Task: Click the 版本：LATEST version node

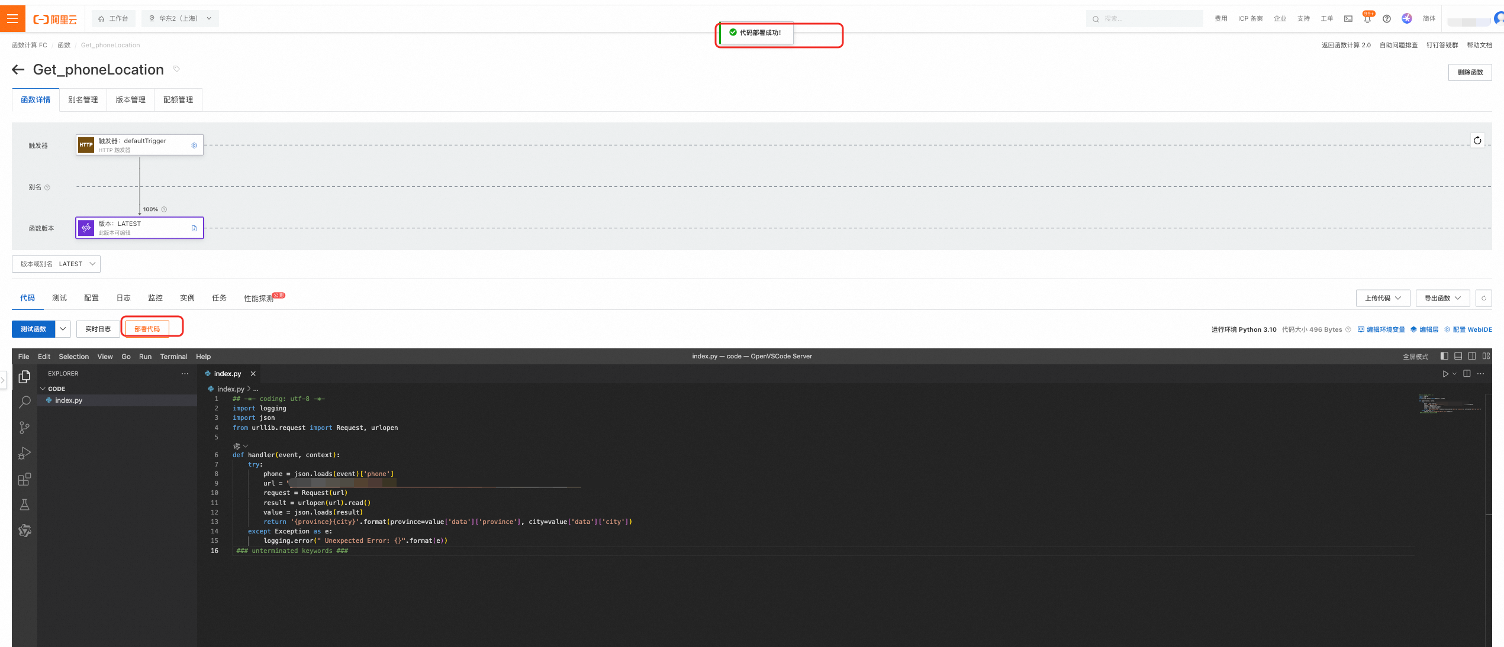Action: (140, 228)
